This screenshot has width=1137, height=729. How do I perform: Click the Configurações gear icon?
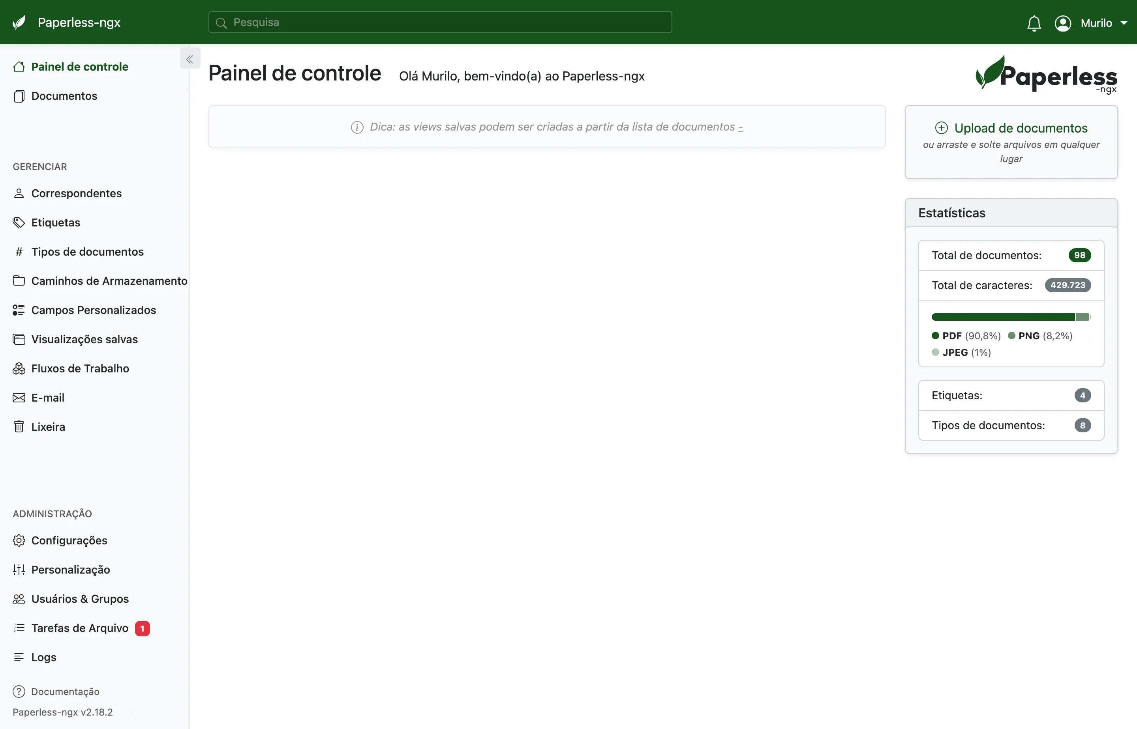19,540
